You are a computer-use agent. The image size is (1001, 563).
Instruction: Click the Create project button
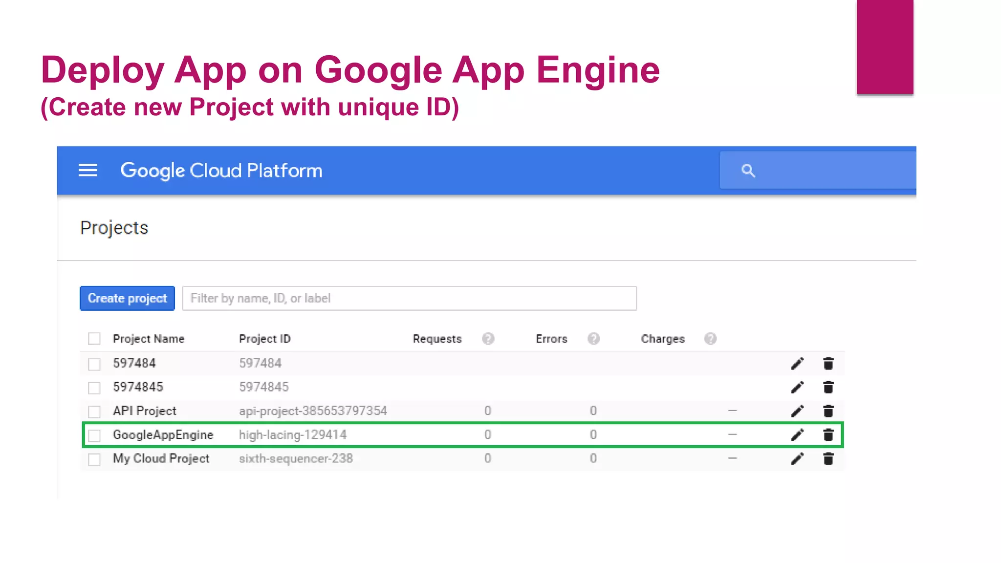tap(127, 298)
